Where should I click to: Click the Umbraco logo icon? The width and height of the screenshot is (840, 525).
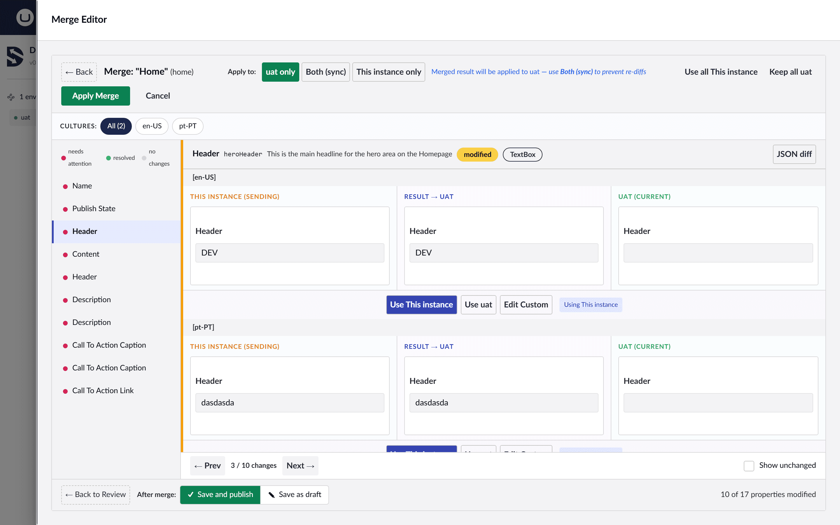pyautogui.click(x=25, y=17)
